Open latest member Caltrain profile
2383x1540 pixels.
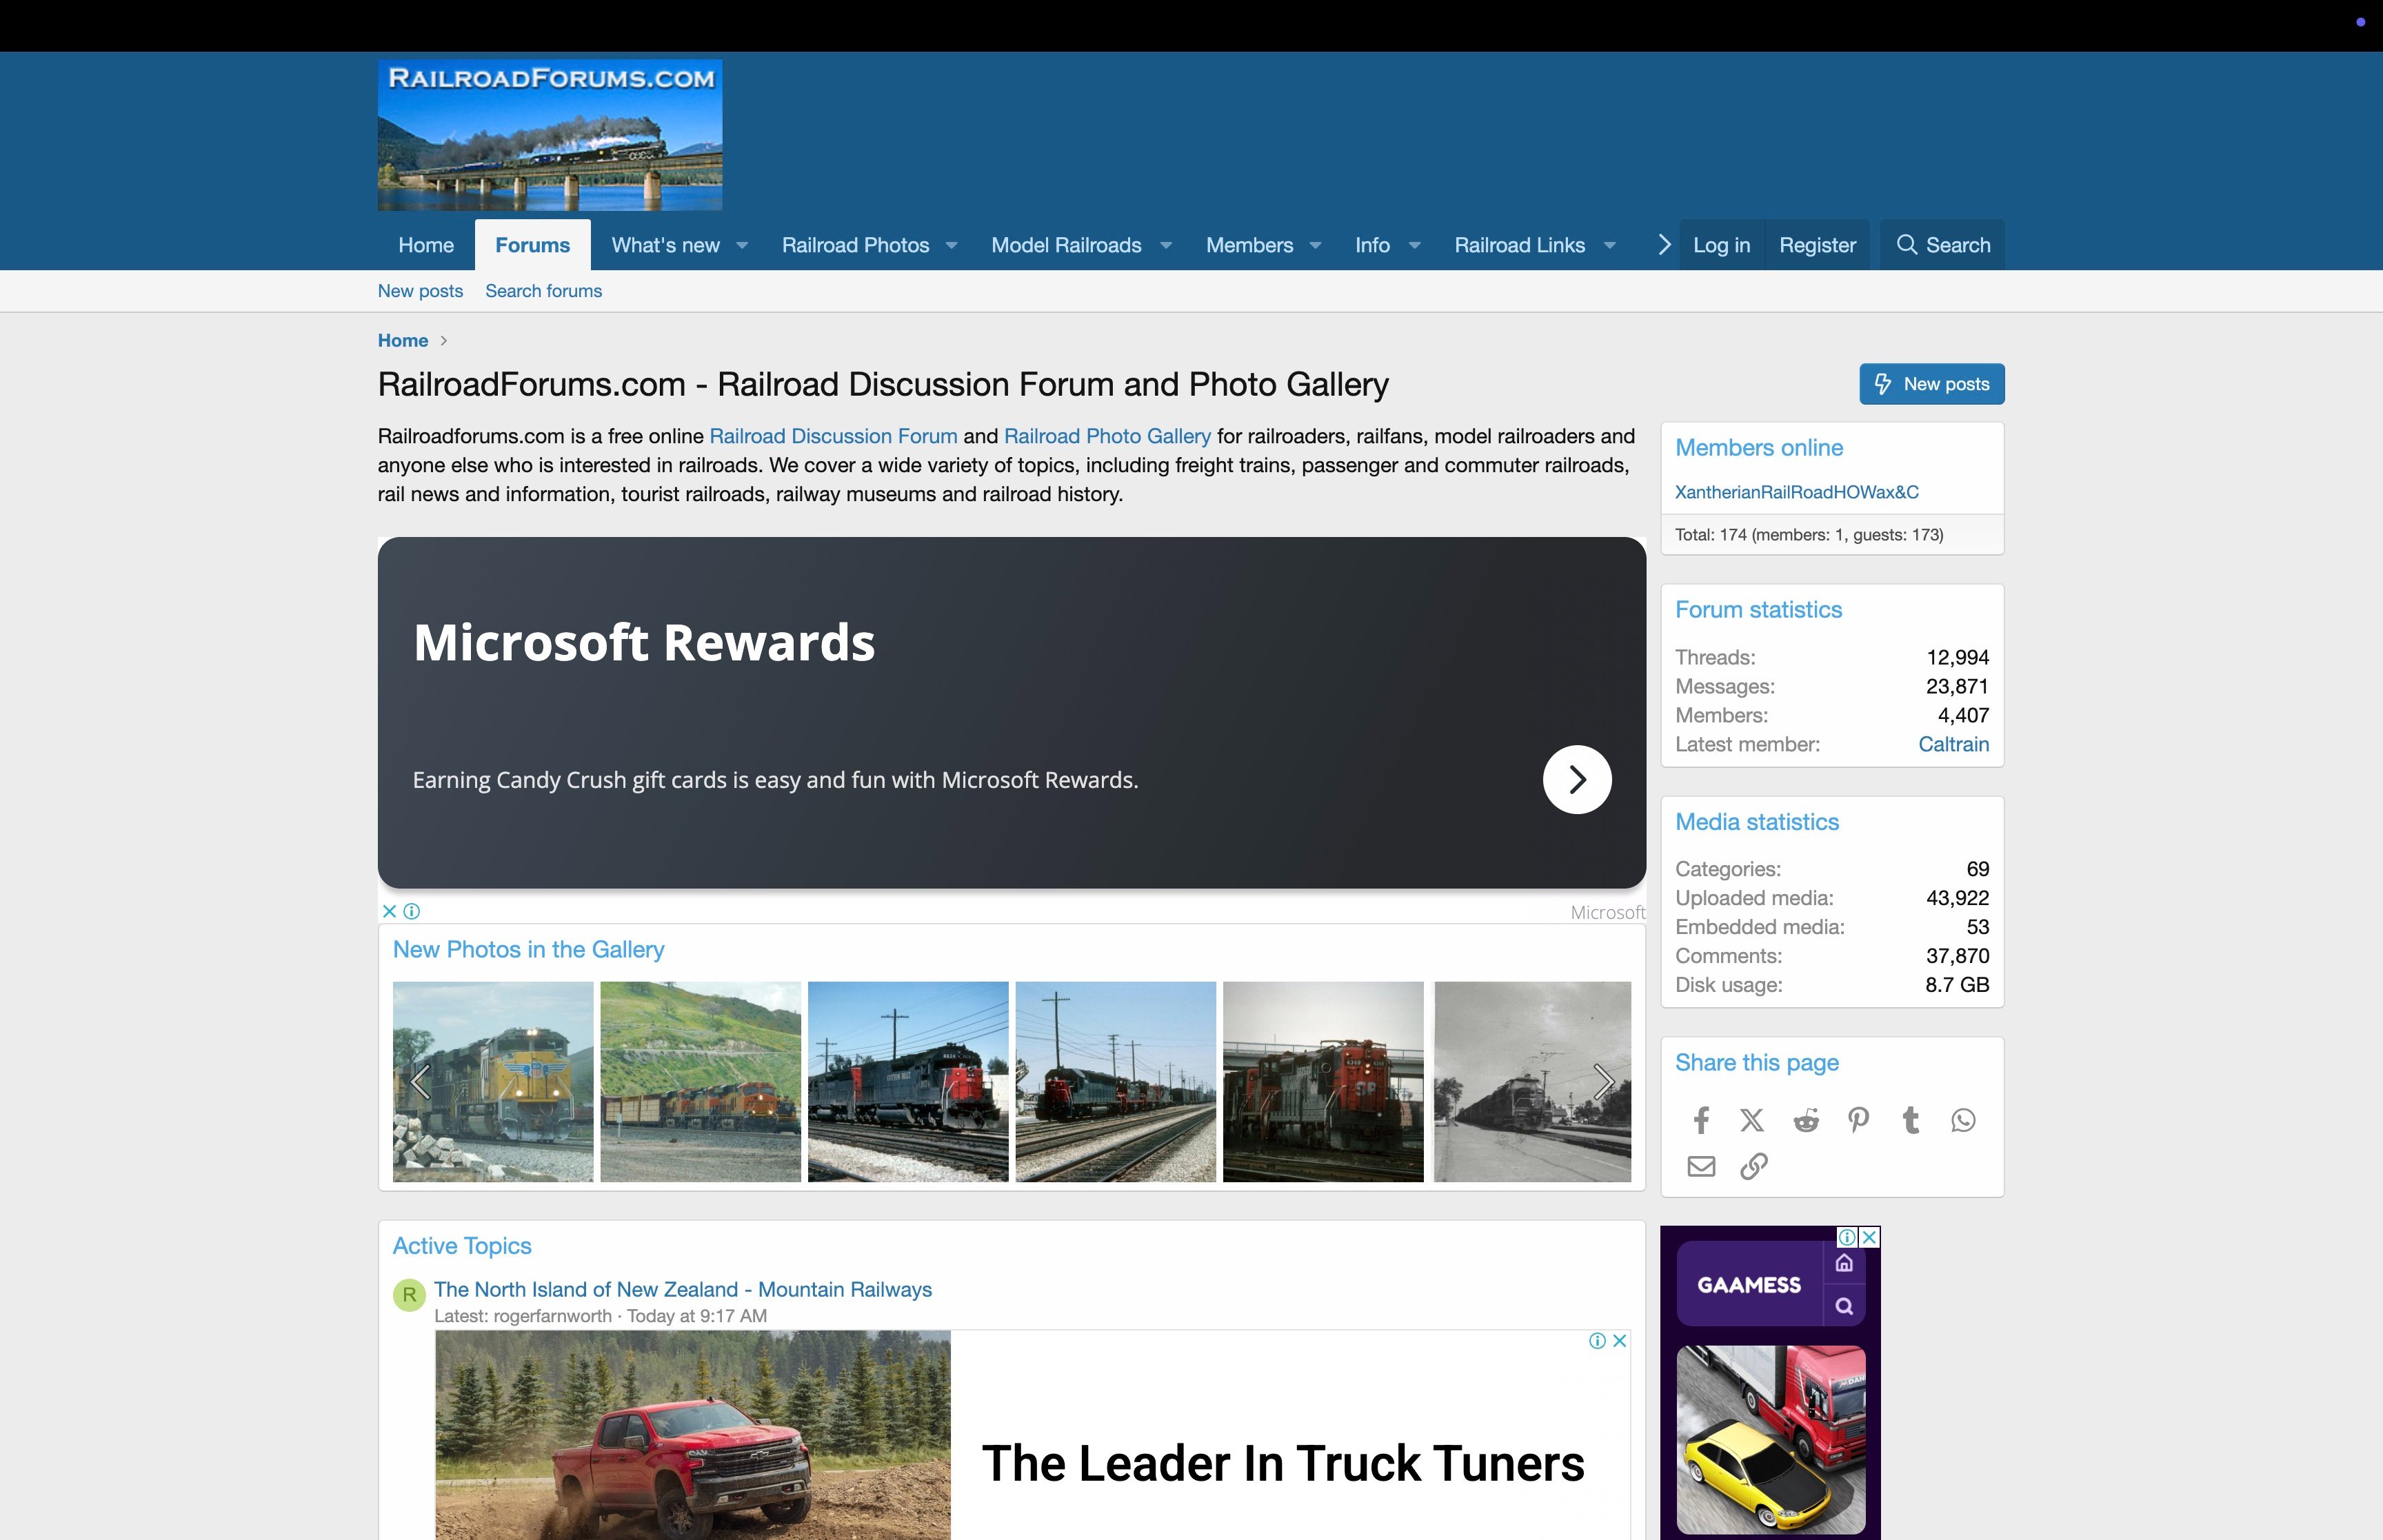coord(1954,744)
